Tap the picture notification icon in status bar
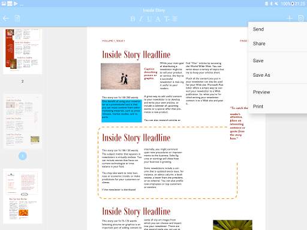This screenshot has height=230, width=307. pos(4,4)
